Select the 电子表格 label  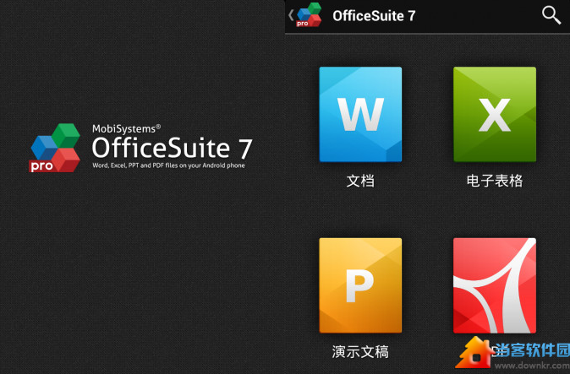(x=495, y=181)
